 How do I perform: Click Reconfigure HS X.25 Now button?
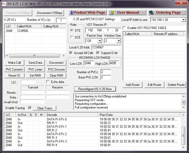(95, 89)
